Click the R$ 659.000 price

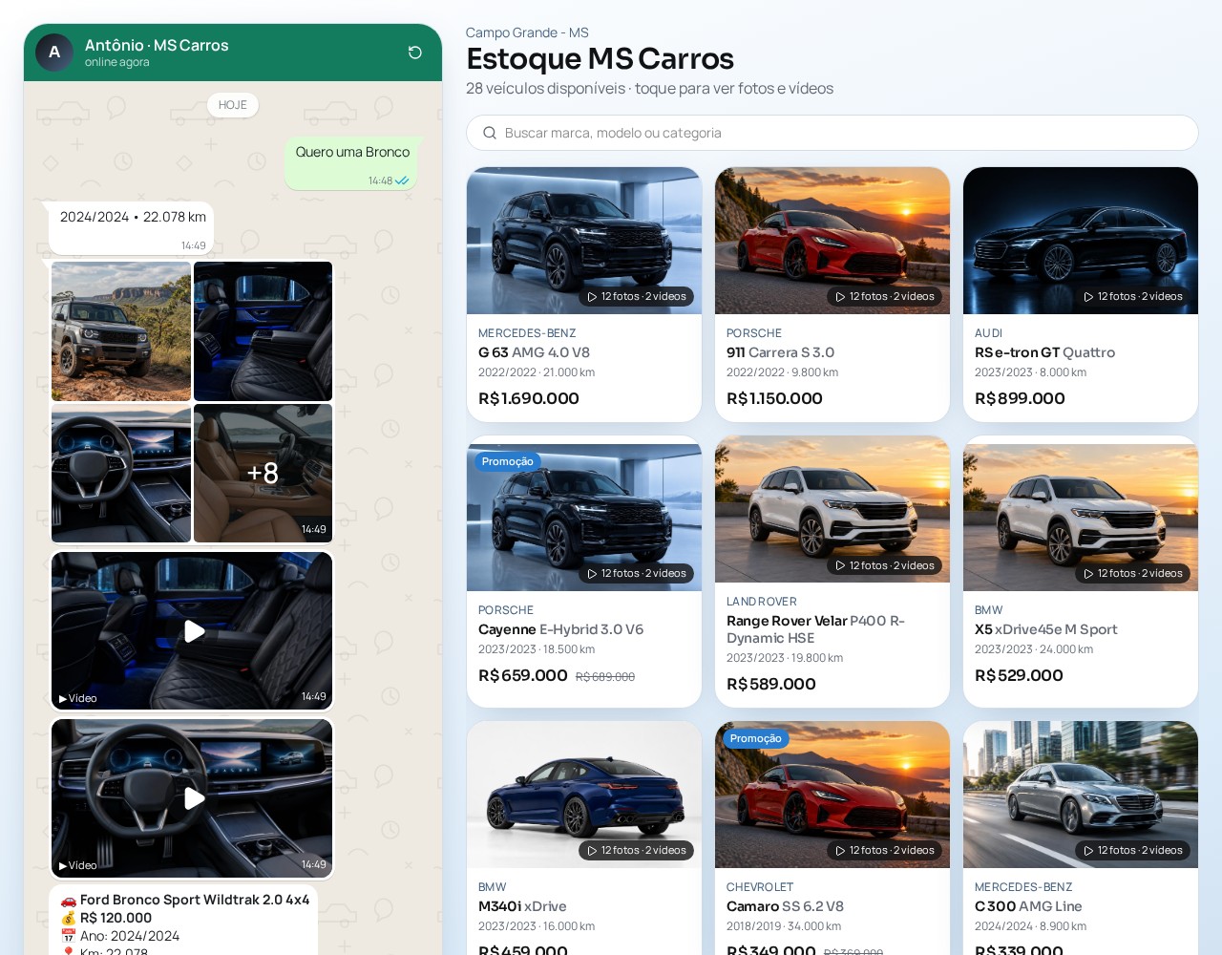[x=523, y=675]
